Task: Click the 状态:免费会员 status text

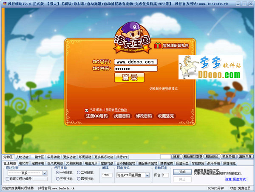Action: point(240,188)
